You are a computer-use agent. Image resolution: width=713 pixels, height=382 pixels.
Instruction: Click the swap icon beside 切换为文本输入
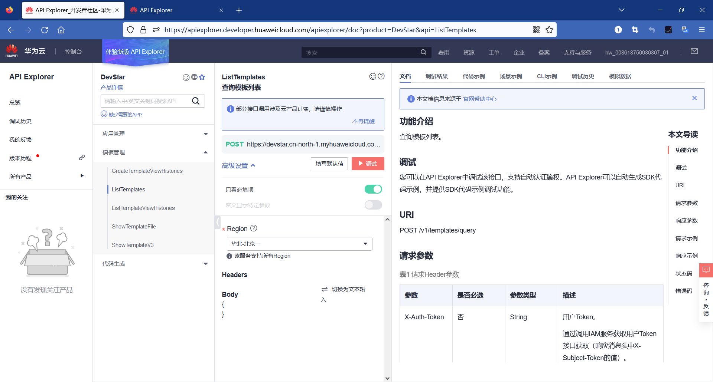coord(325,289)
